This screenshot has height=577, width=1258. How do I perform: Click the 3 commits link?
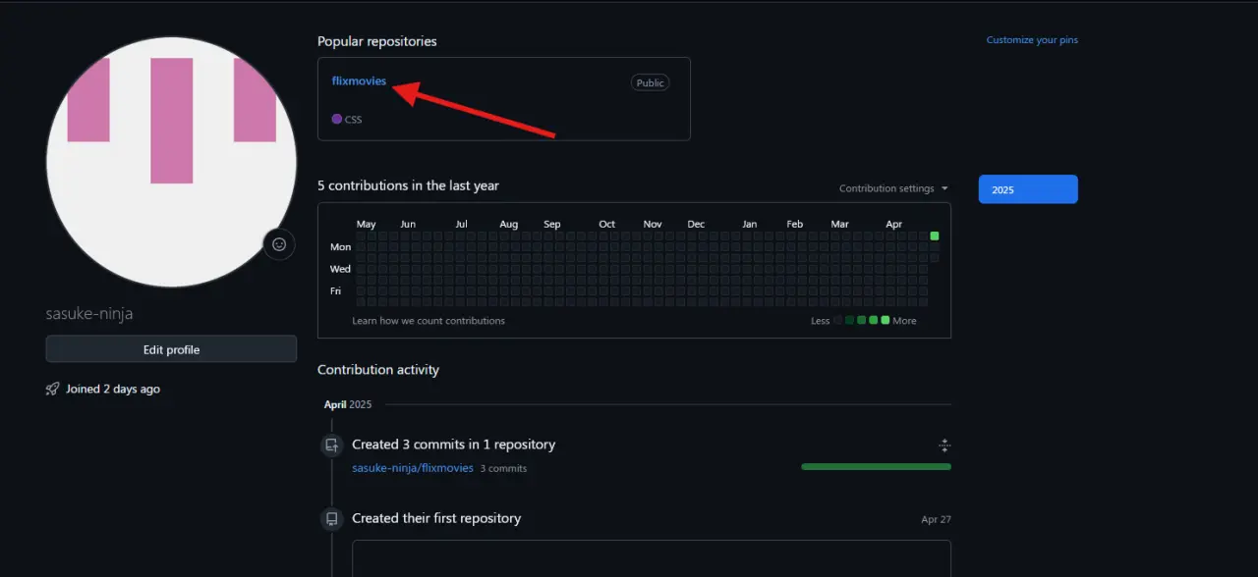click(x=503, y=469)
